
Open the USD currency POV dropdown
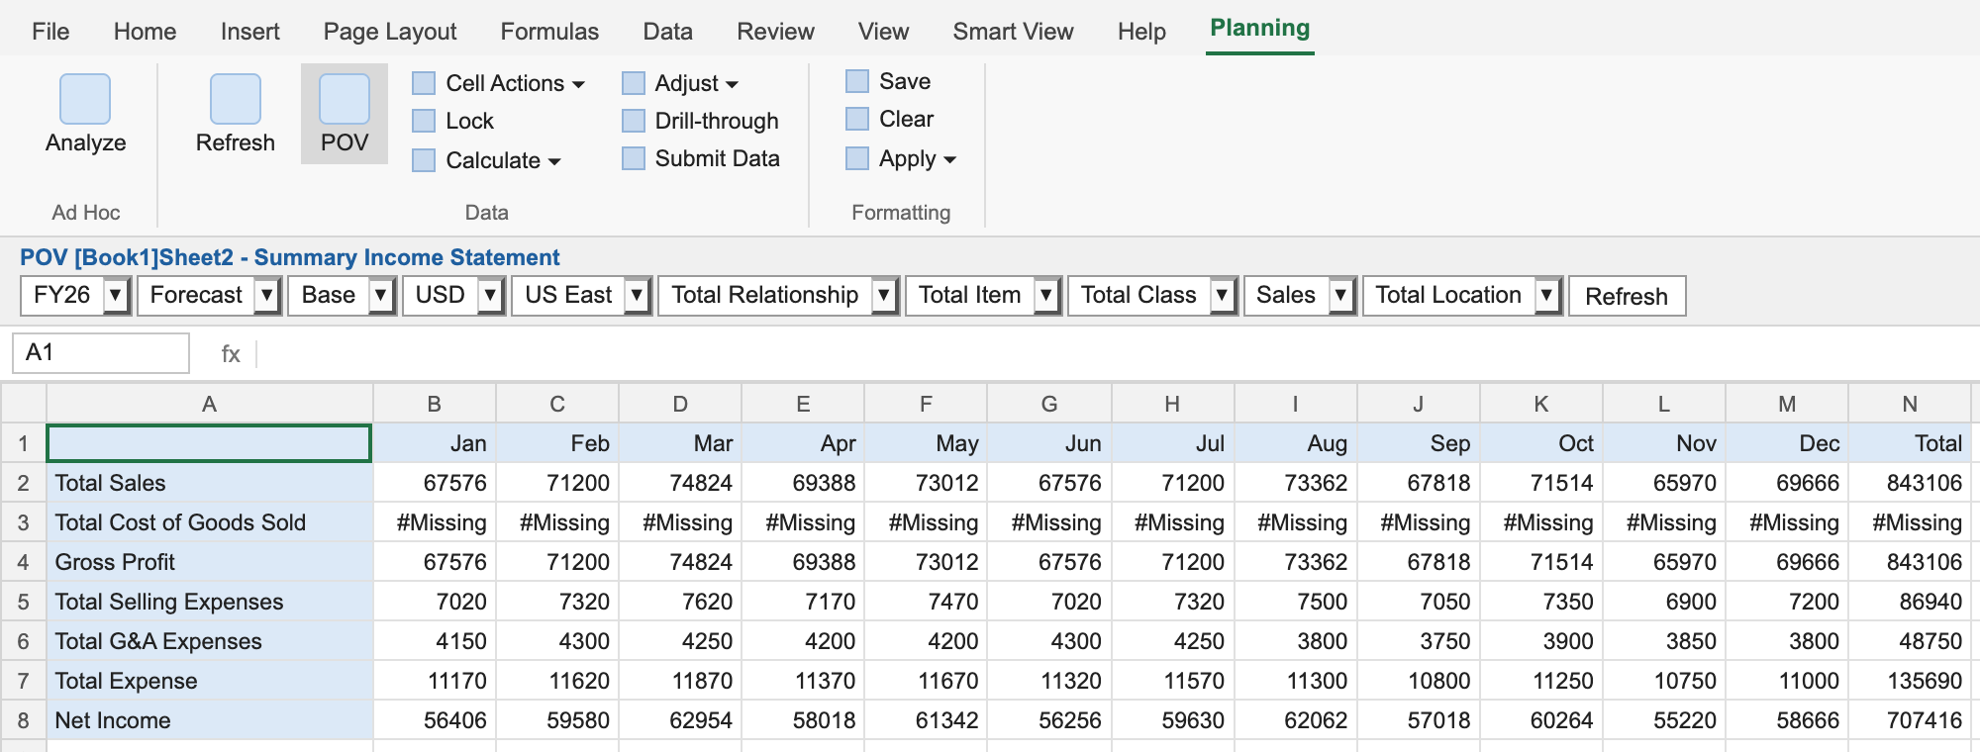tap(490, 296)
